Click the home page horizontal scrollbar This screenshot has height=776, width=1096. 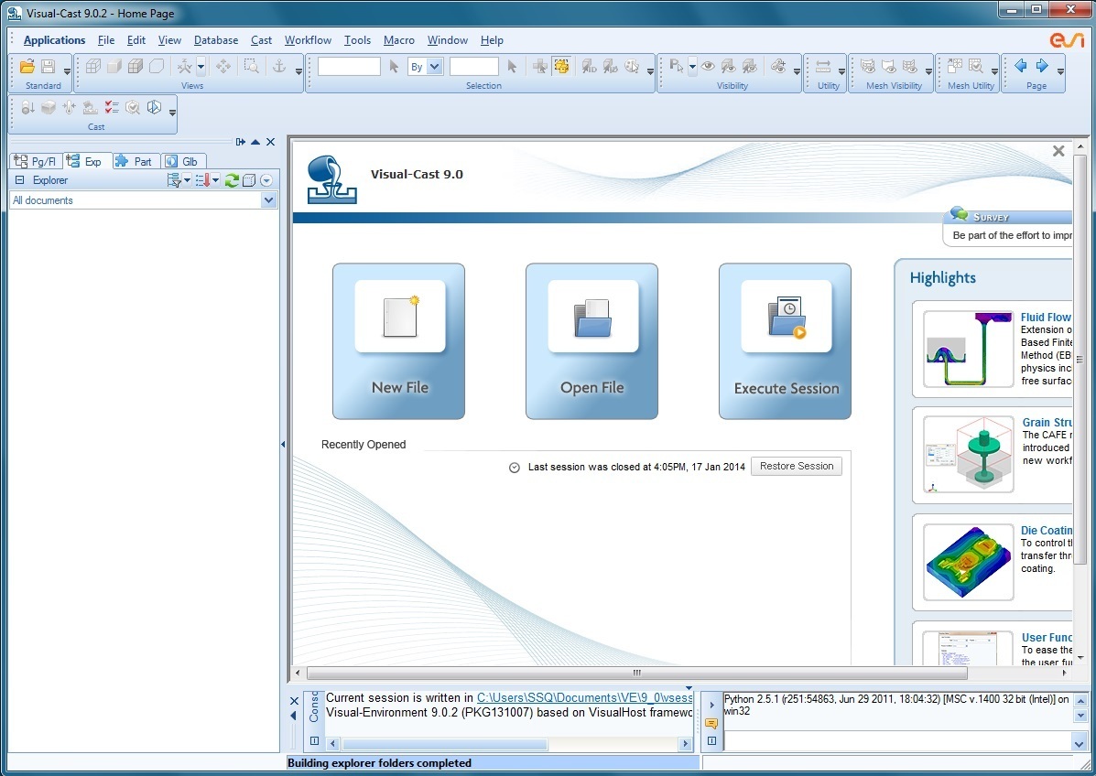point(636,673)
